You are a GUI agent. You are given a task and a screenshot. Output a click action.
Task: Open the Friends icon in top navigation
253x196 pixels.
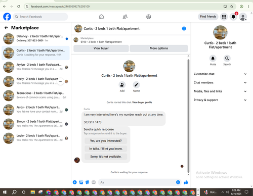click(x=125, y=17)
